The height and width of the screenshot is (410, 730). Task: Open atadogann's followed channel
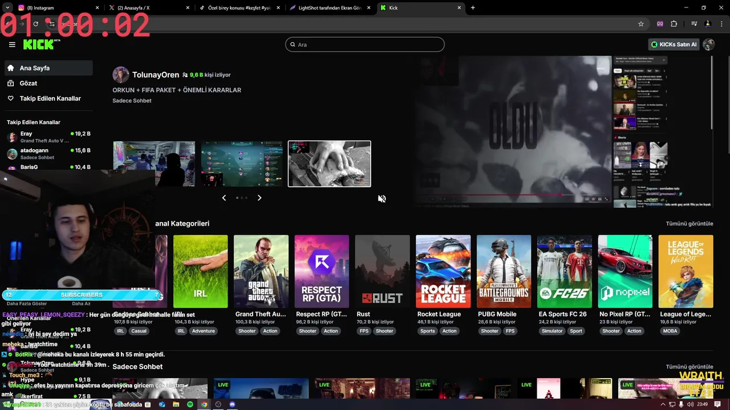[x=48, y=154]
